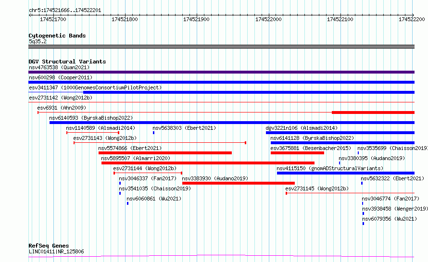Click the nsv6079356 (Wu2021) label
Image resolution: width=428 pixels, height=262 pixels.
[390, 219]
